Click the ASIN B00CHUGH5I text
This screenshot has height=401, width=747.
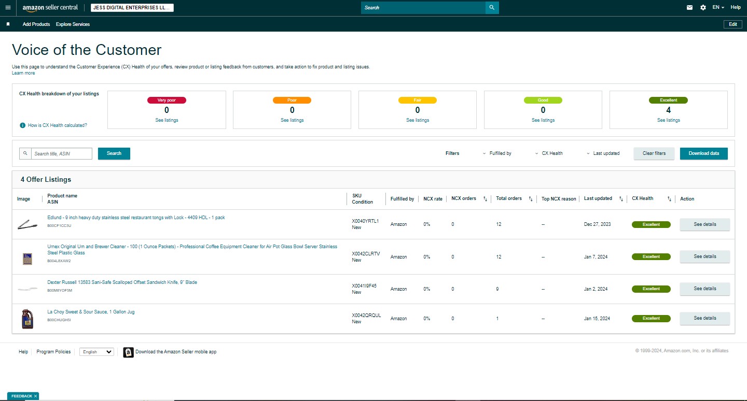pos(59,320)
